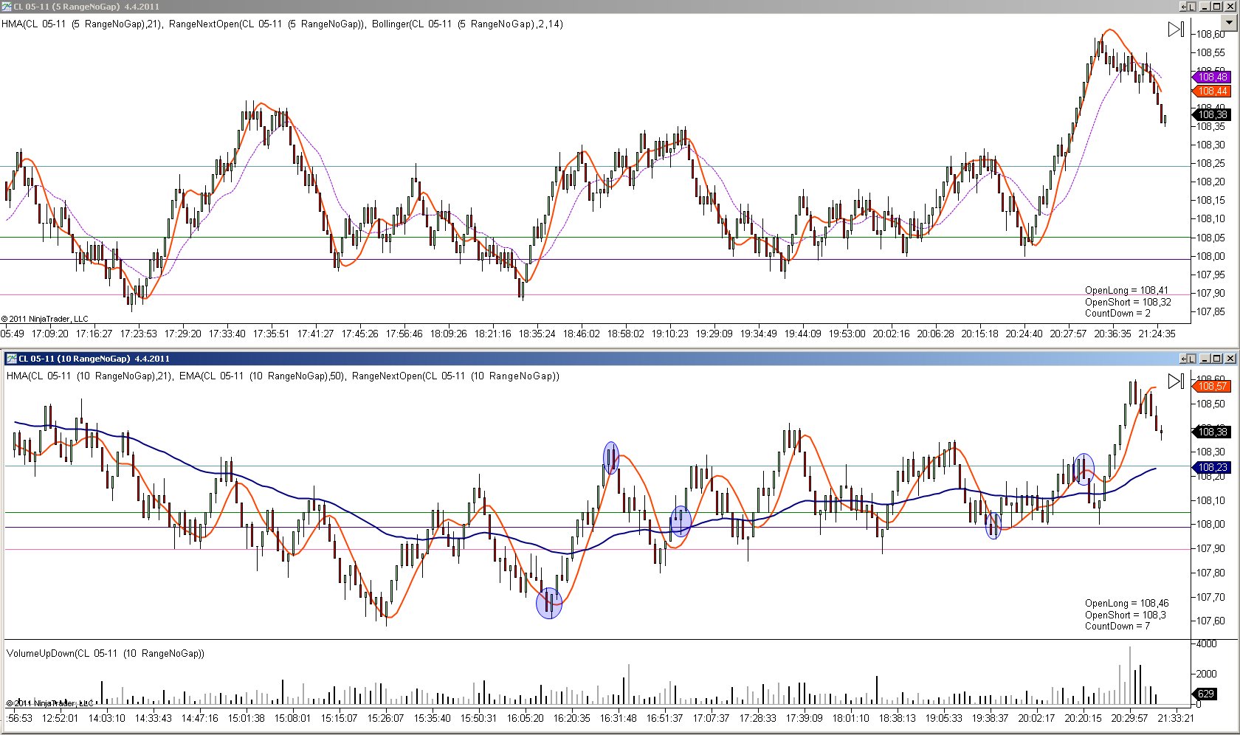Click the 629 volume marker
The image size is (1240, 735).
point(1205,694)
